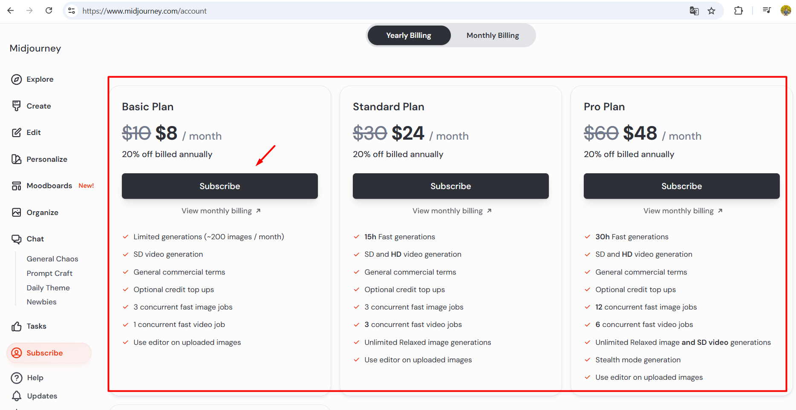Image resolution: width=796 pixels, height=410 pixels.
Task: Click the Organize image icon
Action: (x=16, y=212)
